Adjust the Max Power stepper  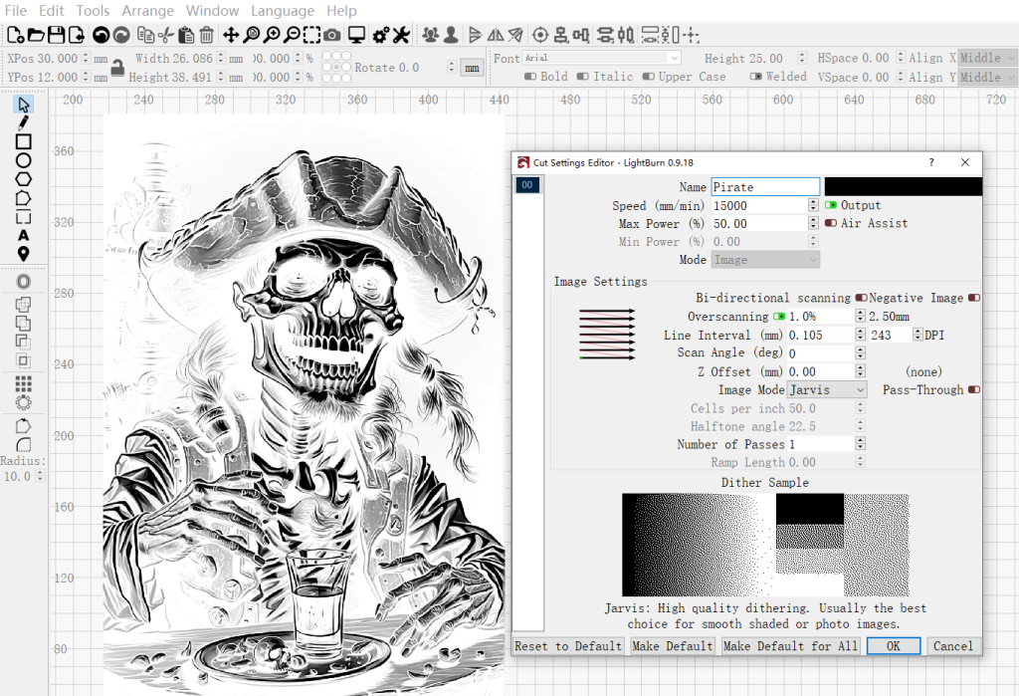813,223
